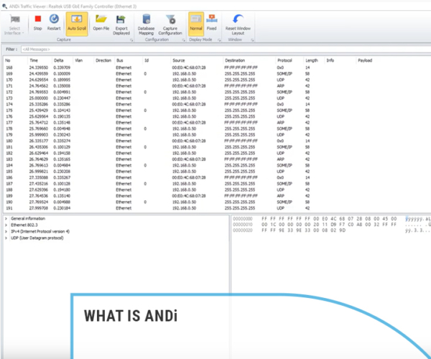The height and width of the screenshot is (359, 431).
Task: Open Database Mapping configuration
Action: [146, 25]
